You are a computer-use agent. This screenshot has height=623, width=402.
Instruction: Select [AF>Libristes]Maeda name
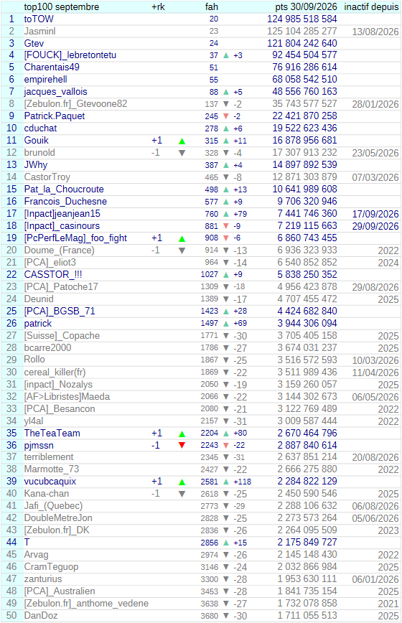tap(67, 397)
